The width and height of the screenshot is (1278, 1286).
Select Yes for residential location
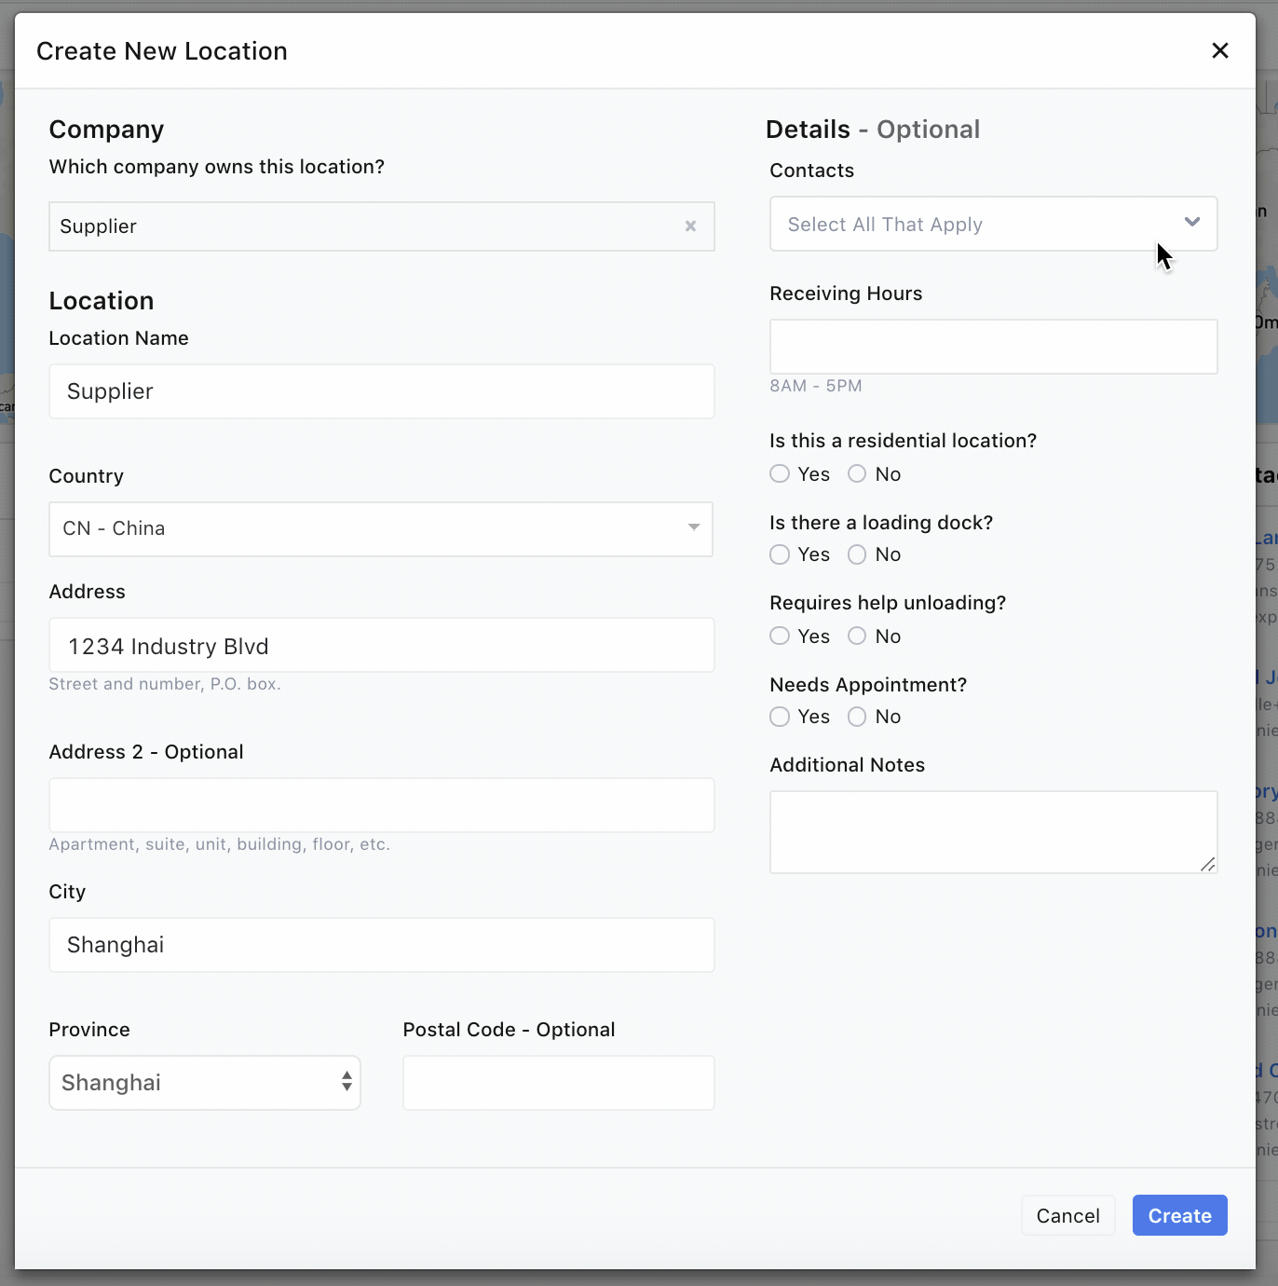point(780,474)
